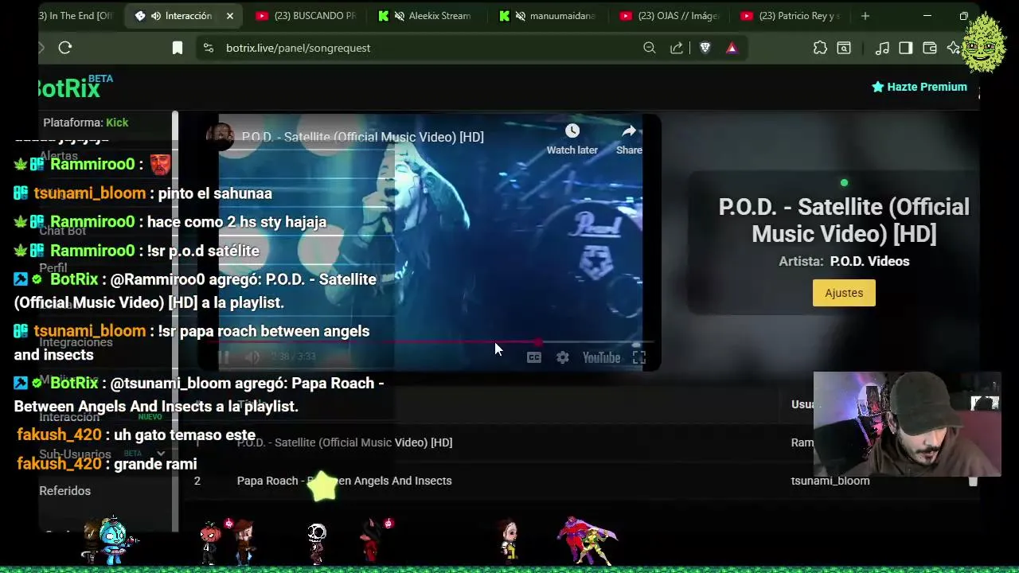Click the Hazte Premium link
1019x573 pixels.
pyautogui.click(x=919, y=87)
